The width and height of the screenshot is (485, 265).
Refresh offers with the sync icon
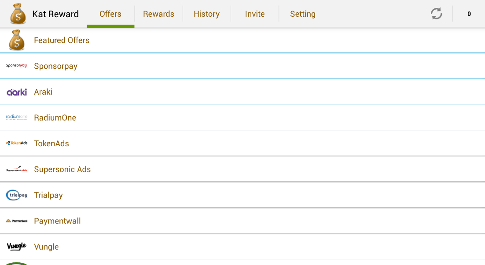(x=437, y=14)
